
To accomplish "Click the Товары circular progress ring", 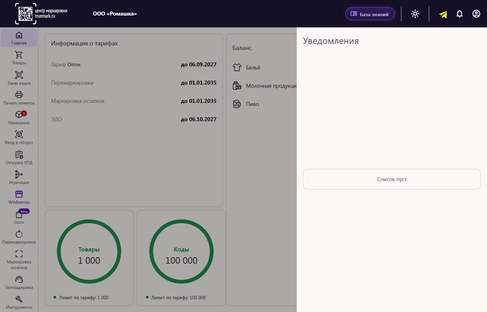I will point(89,251).
